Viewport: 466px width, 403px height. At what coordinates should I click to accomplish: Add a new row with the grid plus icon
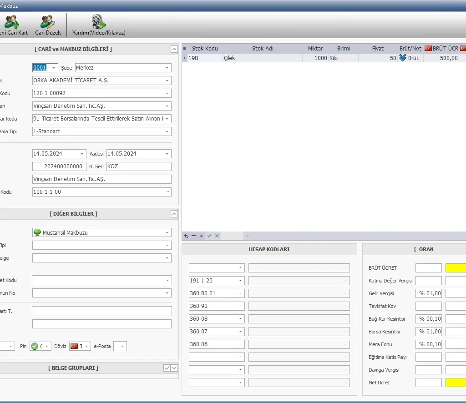tap(186, 236)
